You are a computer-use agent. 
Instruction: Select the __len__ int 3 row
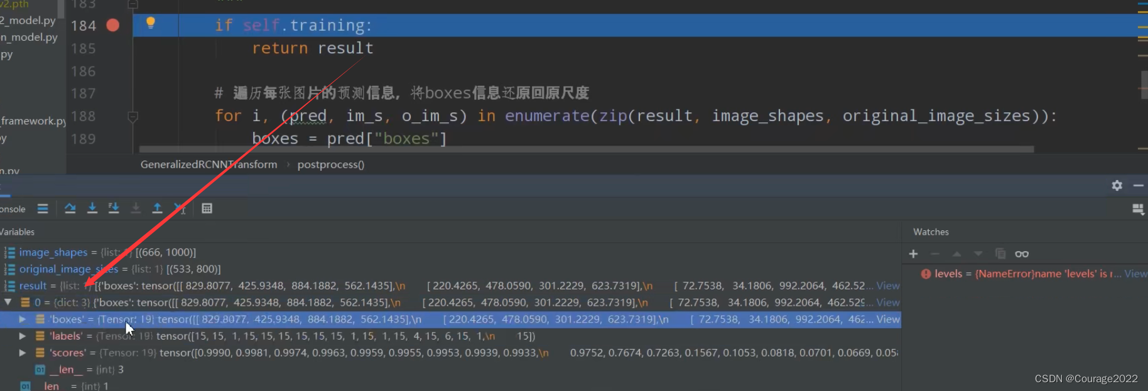tap(450, 370)
